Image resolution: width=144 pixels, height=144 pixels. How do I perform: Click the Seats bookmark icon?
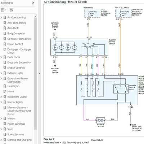[x=5, y=129]
